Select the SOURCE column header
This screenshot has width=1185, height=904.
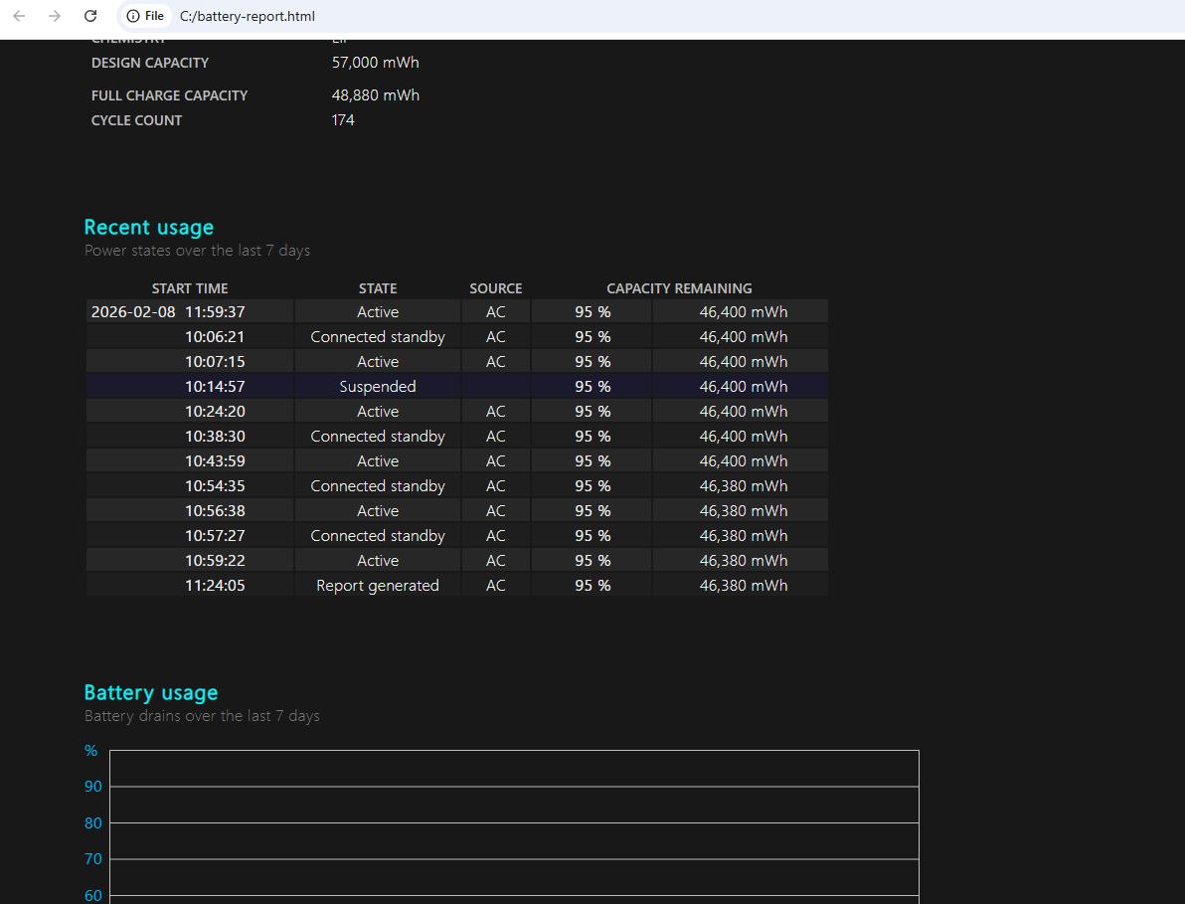point(495,288)
